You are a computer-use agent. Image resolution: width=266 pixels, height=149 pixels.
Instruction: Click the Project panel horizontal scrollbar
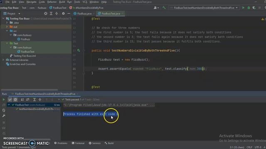(x=29, y=90)
